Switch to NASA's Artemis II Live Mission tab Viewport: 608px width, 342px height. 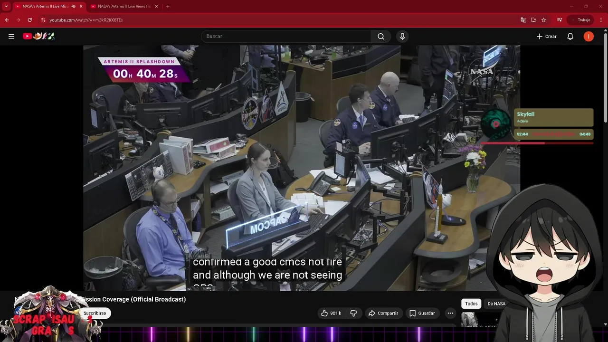(46, 6)
